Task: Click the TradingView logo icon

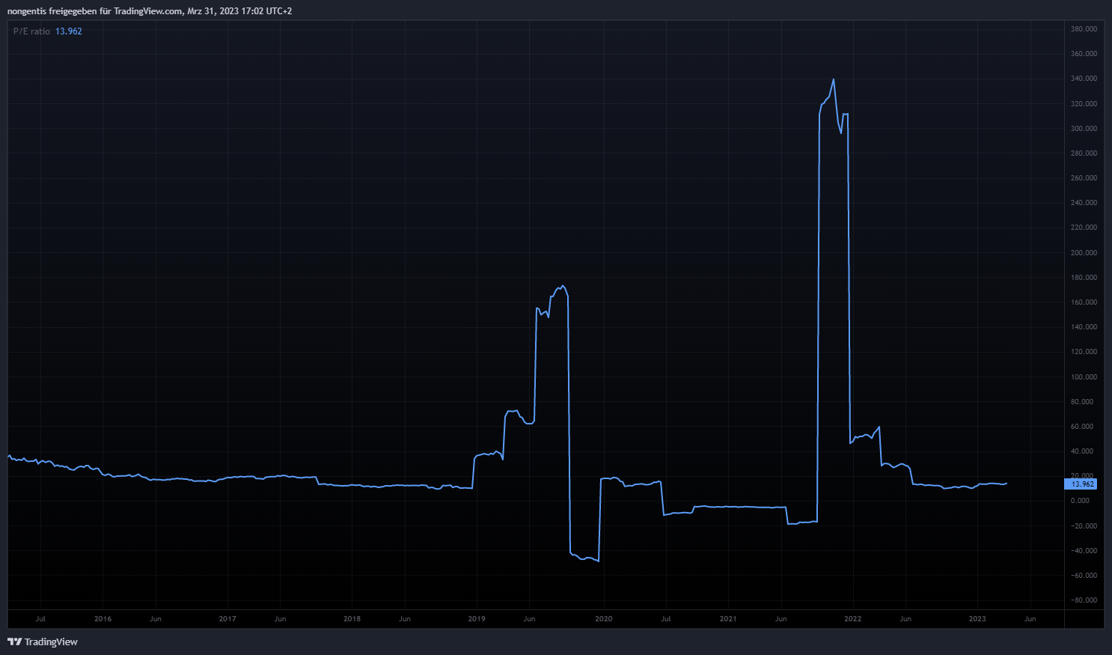Action: [14, 642]
